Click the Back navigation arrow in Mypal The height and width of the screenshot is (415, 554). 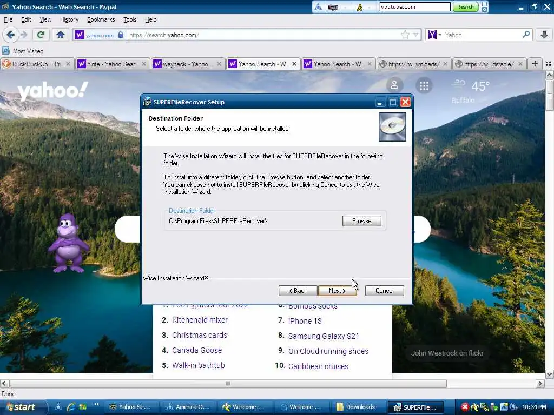coord(11,35)
